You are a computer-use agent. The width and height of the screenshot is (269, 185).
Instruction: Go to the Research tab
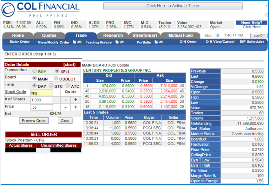click(113, 35)
